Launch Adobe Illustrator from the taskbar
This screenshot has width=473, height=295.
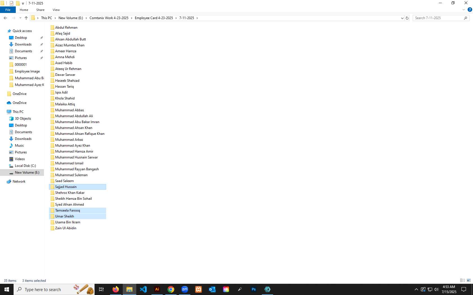[157, 289]
